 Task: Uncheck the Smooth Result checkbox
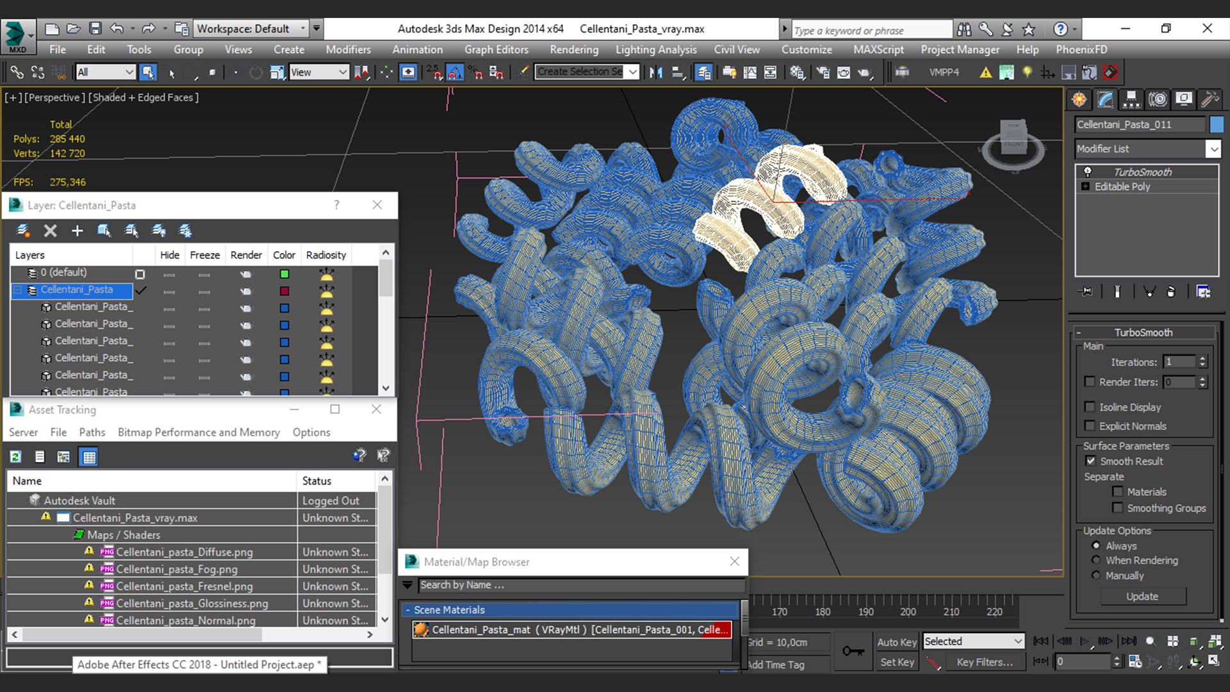click(1090, 461)
